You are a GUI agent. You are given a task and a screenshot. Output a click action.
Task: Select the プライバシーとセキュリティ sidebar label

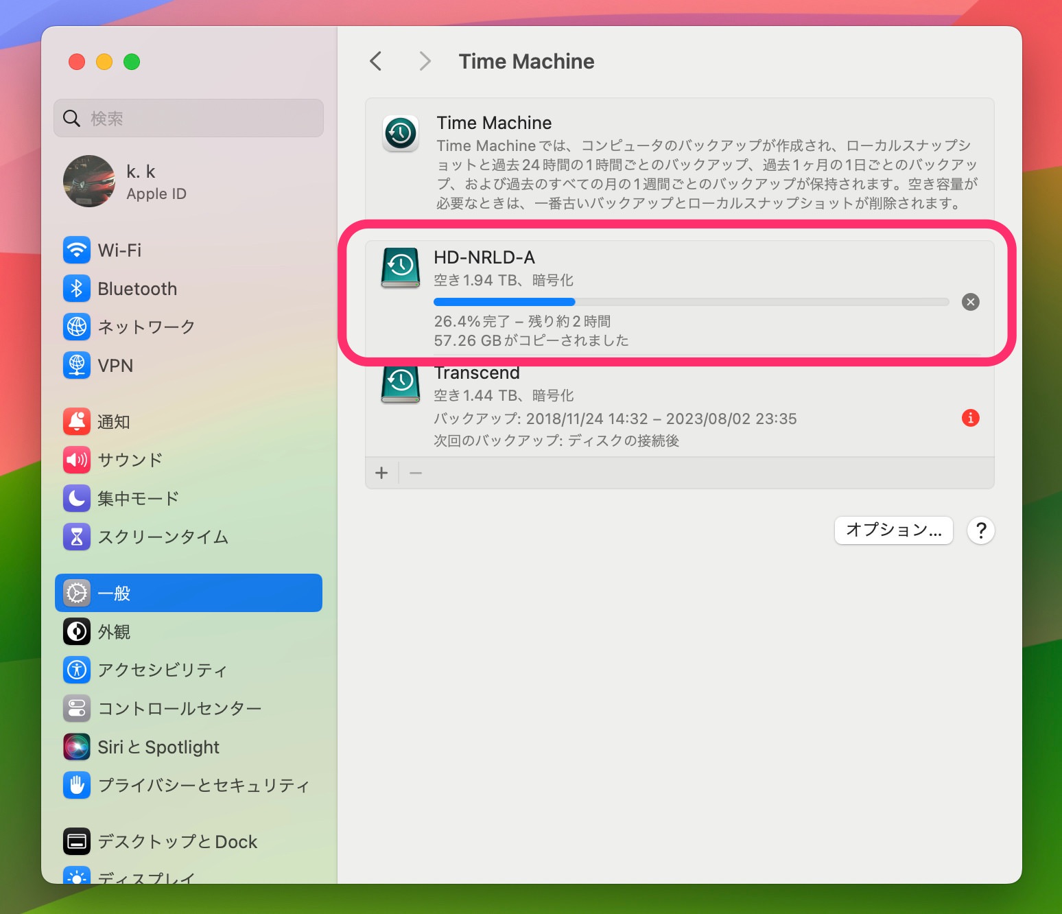(204, 785)
